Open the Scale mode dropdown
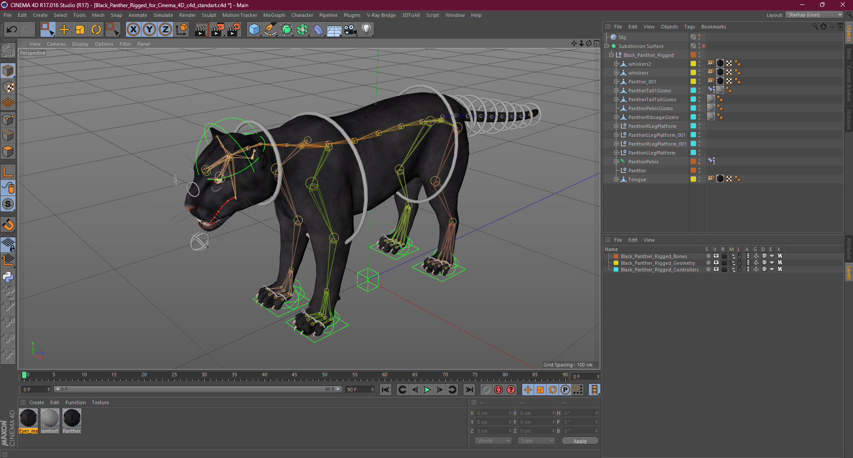This screenshot has width=853, height=458. 536,441
